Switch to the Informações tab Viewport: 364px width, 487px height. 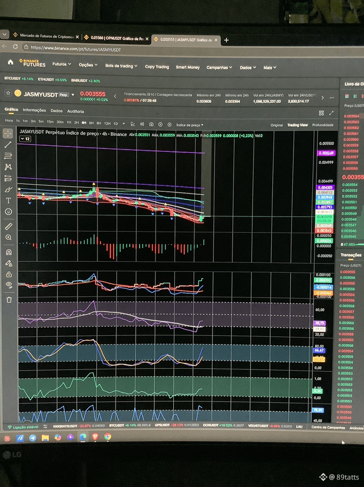coord(34,110)
